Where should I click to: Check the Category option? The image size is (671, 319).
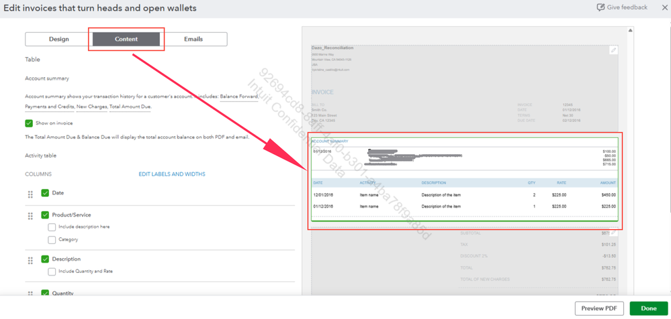click(x=52, y=239)
